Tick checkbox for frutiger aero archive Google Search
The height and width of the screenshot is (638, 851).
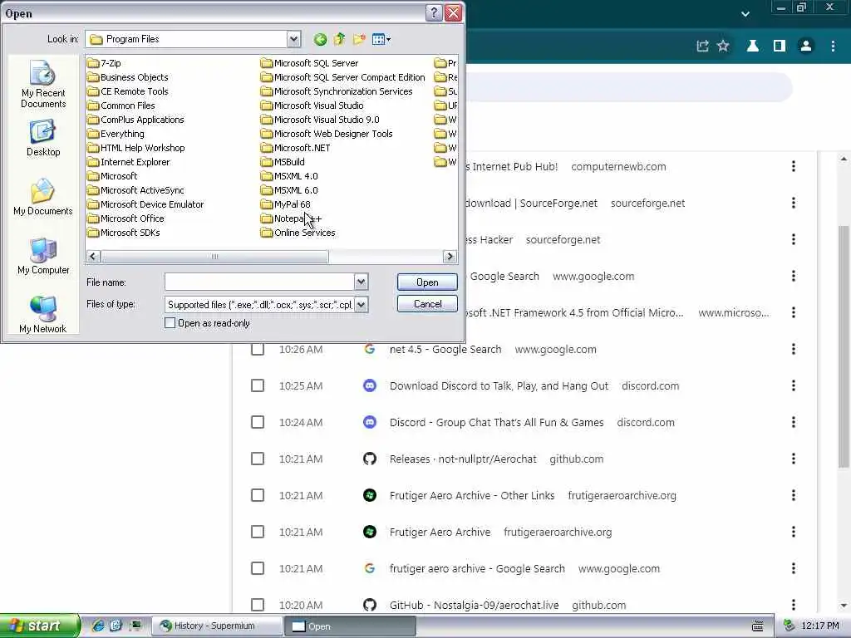258,568
